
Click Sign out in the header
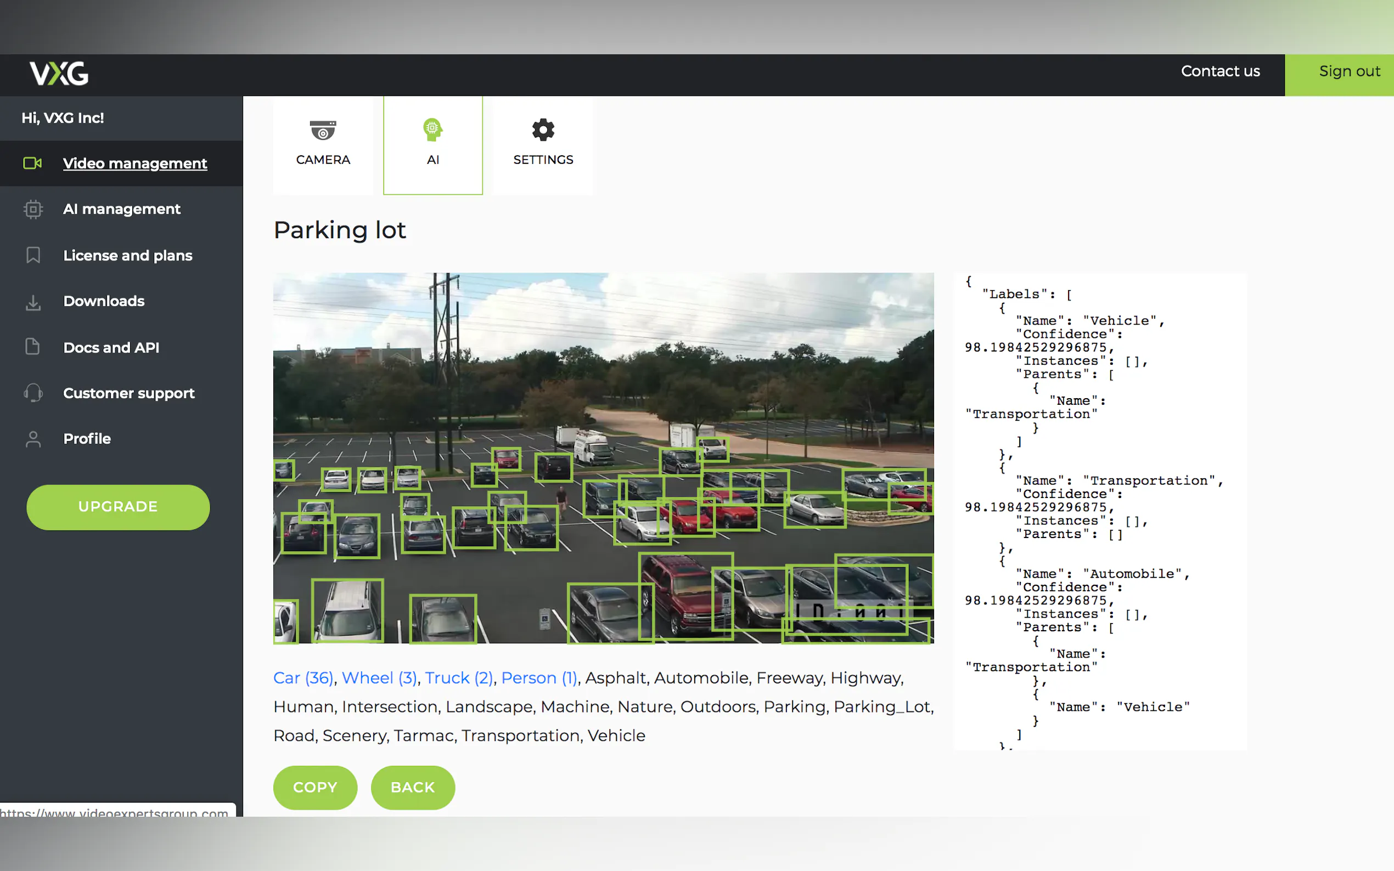point(1349,71)
